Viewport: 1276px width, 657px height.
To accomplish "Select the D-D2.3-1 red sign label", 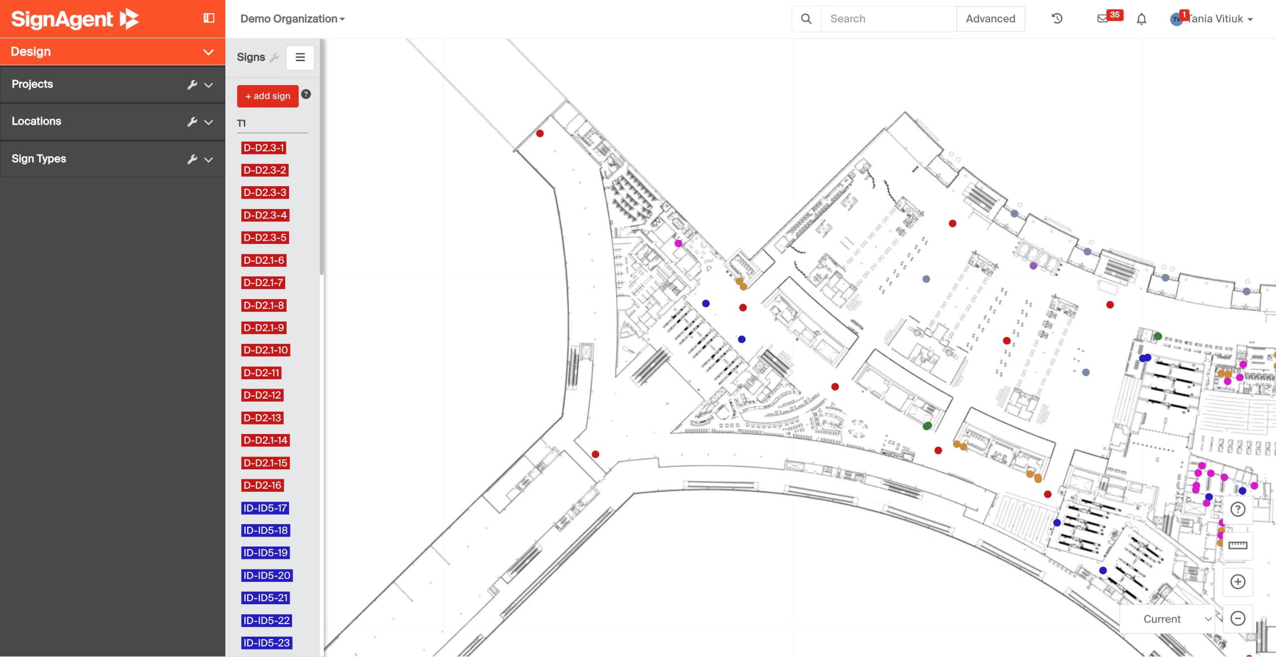I will [264, 148].
